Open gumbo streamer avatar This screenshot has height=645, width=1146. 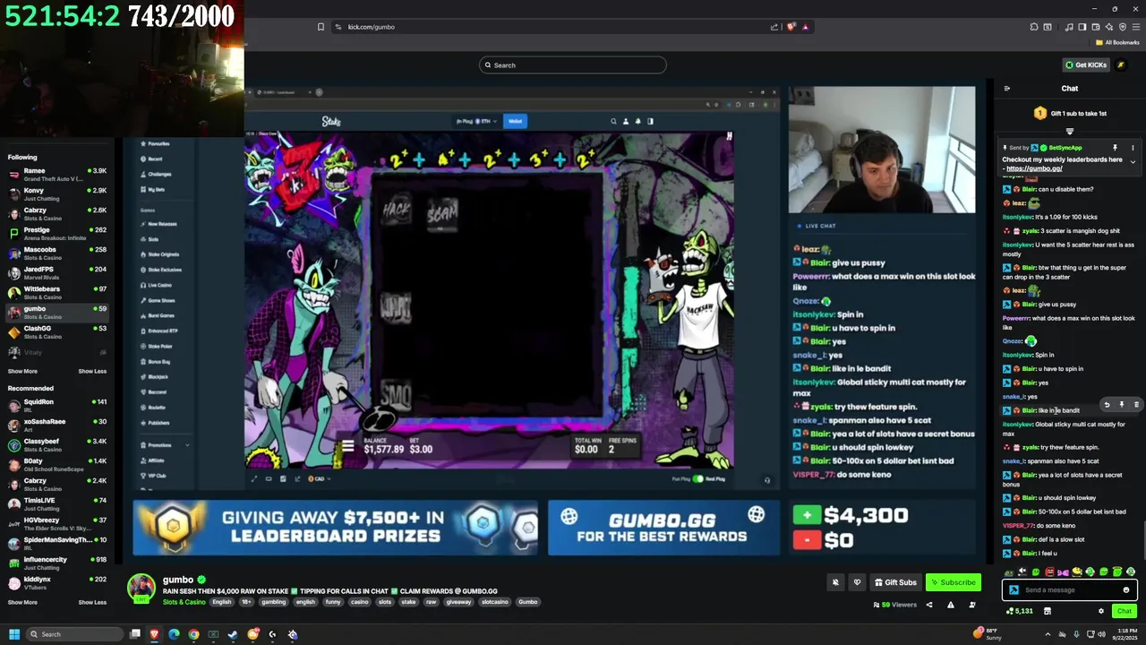(x=141, y=588)
